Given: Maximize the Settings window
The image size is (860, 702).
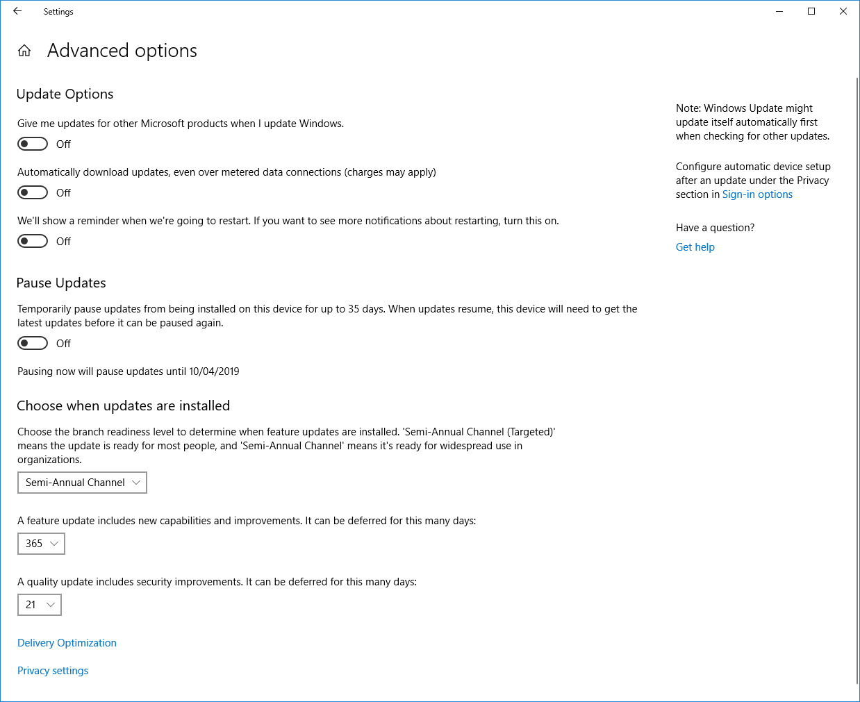Looking at the screenshot, I should click(811, 11).
